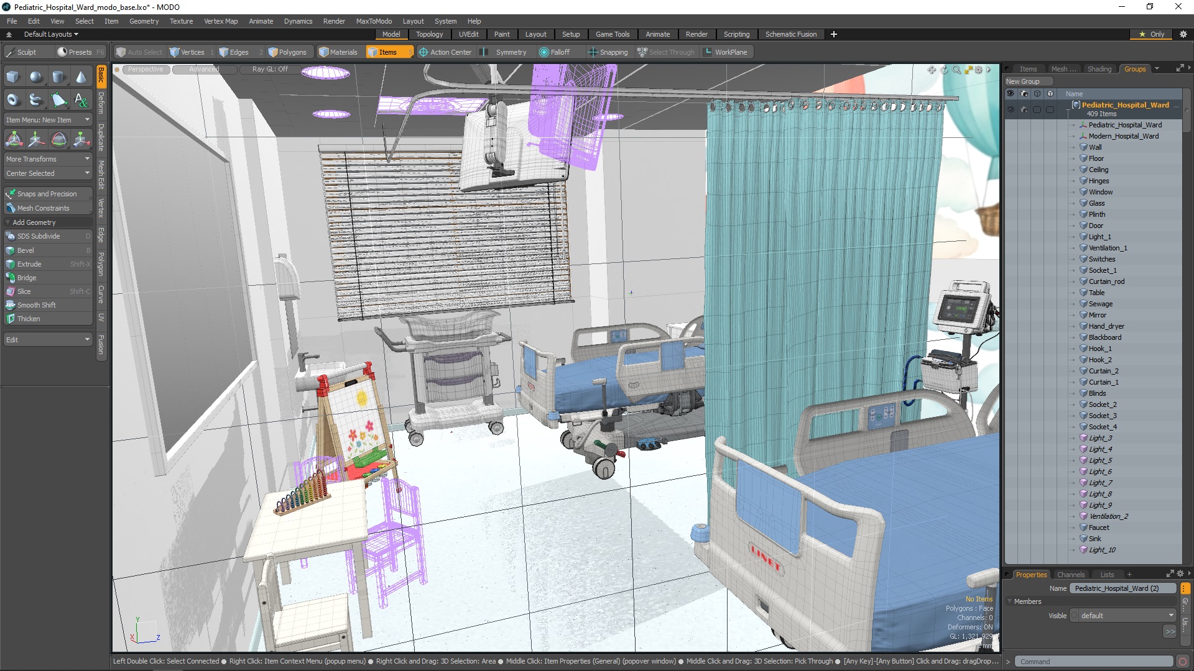The width and height of the screenshot is (1194, 671).
Task: Select the helix Tube primitive tool
Action: 36,99
